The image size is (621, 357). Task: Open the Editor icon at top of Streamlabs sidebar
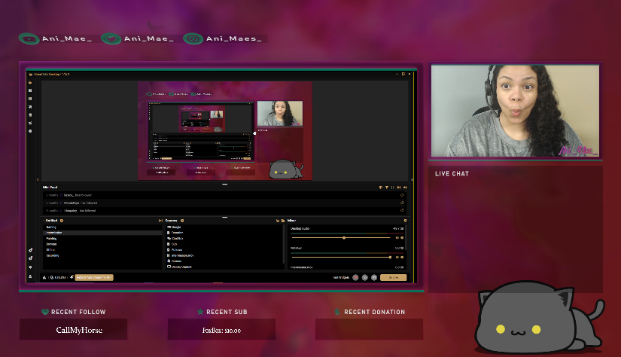click(x=30, y=82)
